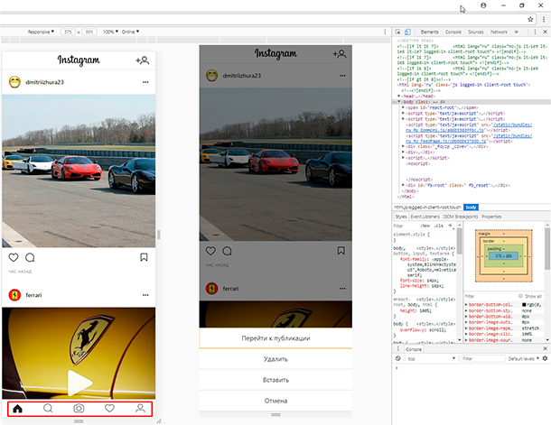Expand the span react-root node

[403, 107]
